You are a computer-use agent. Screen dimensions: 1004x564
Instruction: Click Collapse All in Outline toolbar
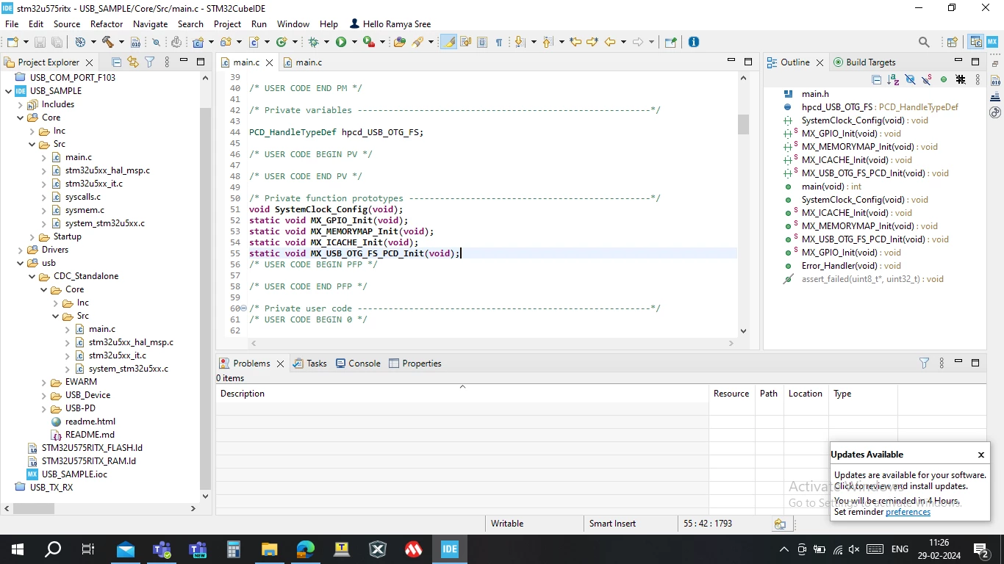[x=876, y=79]
